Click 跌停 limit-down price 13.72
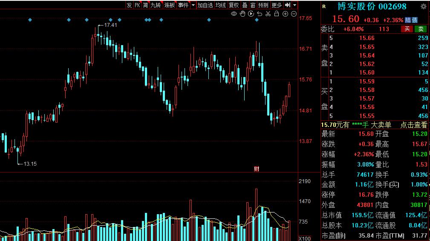The height and width of the screenshot is (241, 430). 420,195
